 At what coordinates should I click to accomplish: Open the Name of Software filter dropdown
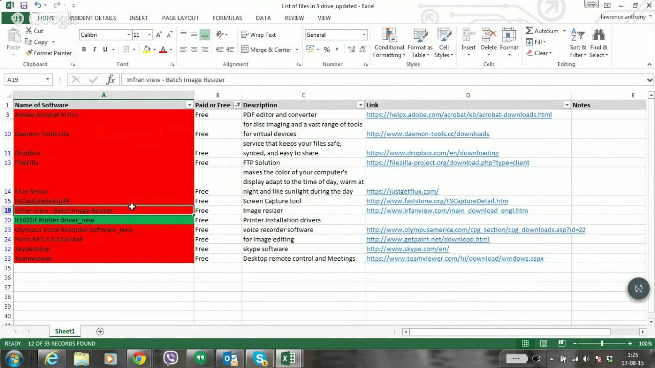[x=189, y=105]
